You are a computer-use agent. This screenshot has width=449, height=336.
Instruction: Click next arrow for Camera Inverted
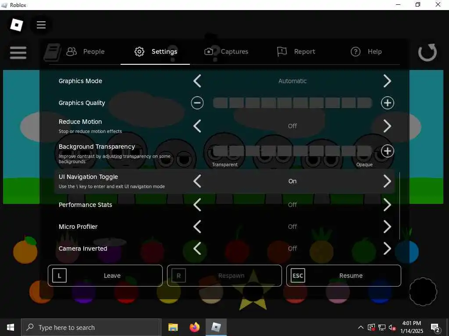[x=387, y=248]
